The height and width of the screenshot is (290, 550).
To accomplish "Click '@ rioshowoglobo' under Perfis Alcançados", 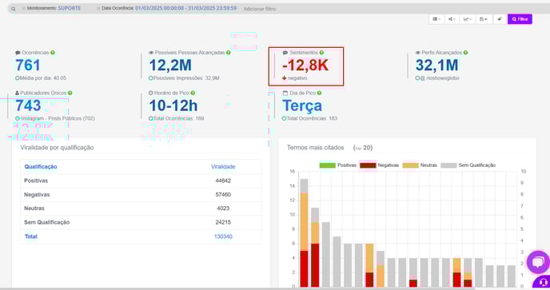I will coord(439,78).
